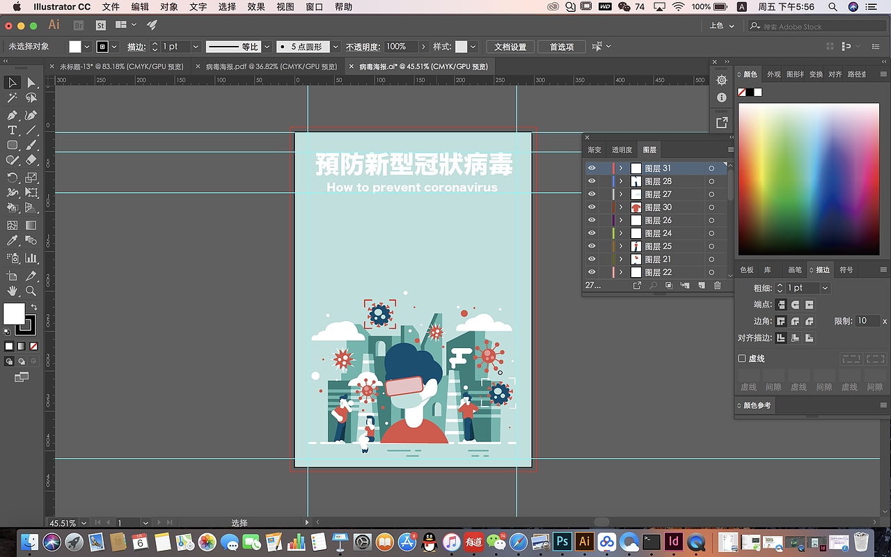Pick a color from the spectrum ramp

coord(808,180)
